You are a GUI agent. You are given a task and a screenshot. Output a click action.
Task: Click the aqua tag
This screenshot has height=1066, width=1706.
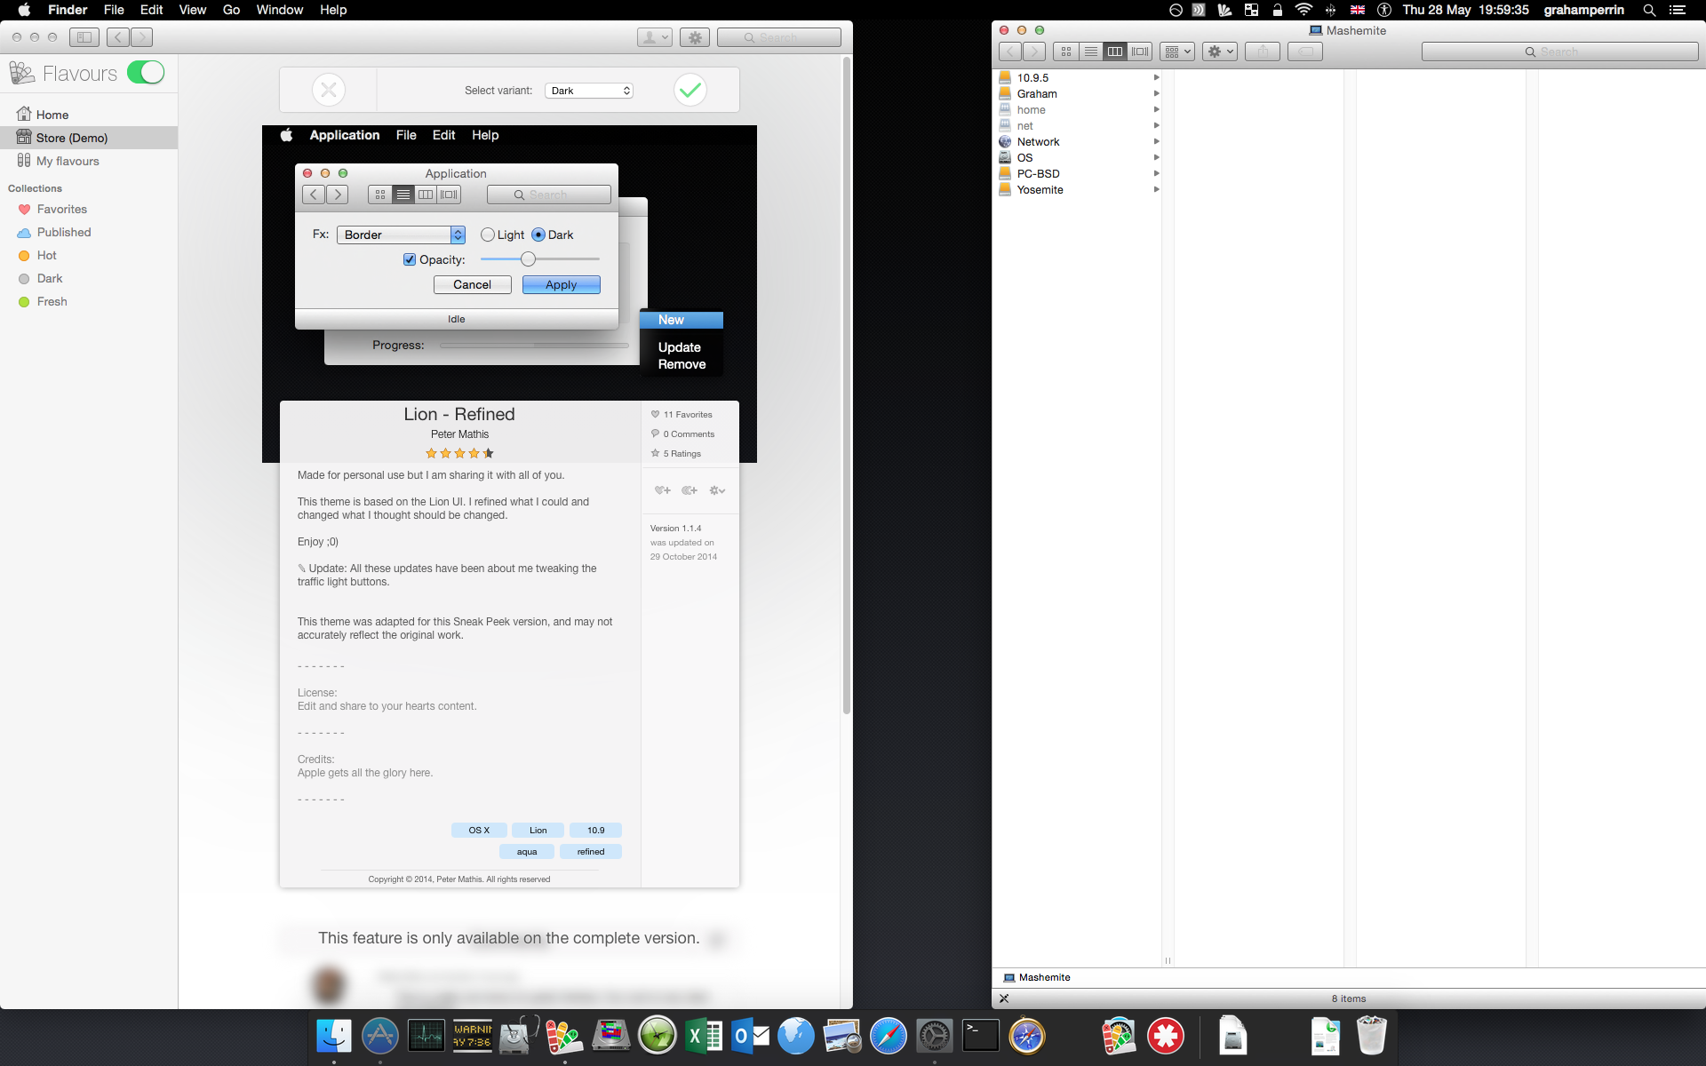click(x=527, y=851)
